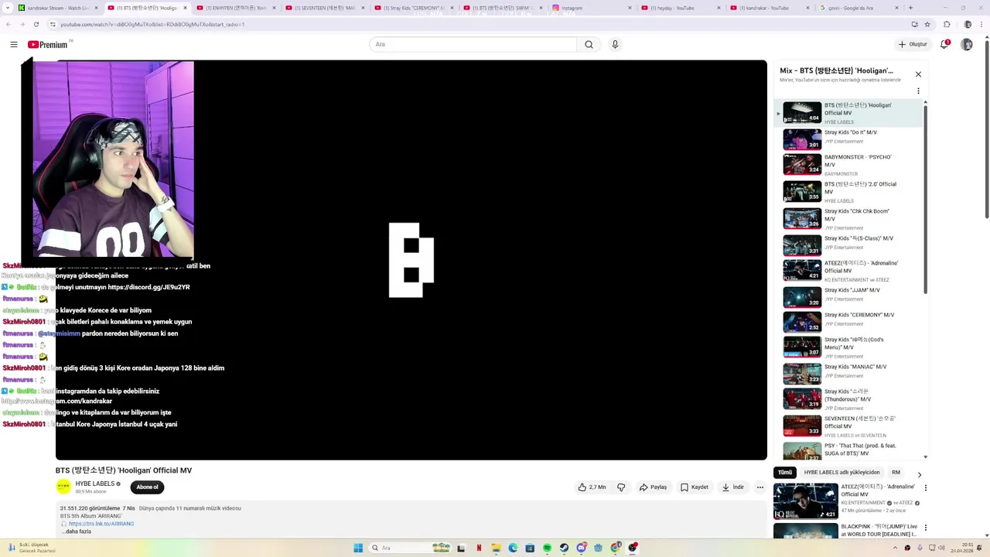Viewport: 990px width, 557px height.
Task: Open Spotify from the taskbar
Action: (547, 548)
